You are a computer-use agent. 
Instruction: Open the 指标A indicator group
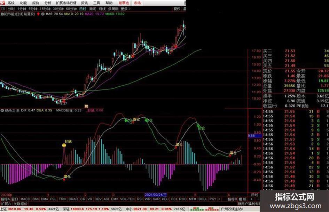pyautogui.click(x=5, y=199)
